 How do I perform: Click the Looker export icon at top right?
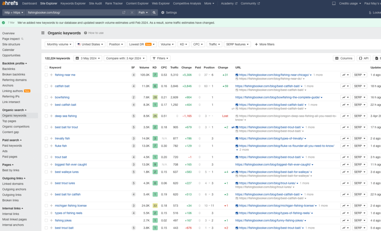[x=370, y=12]
